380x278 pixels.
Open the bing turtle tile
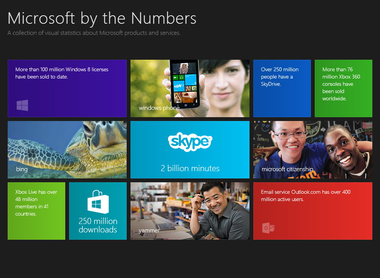[67, 150]
